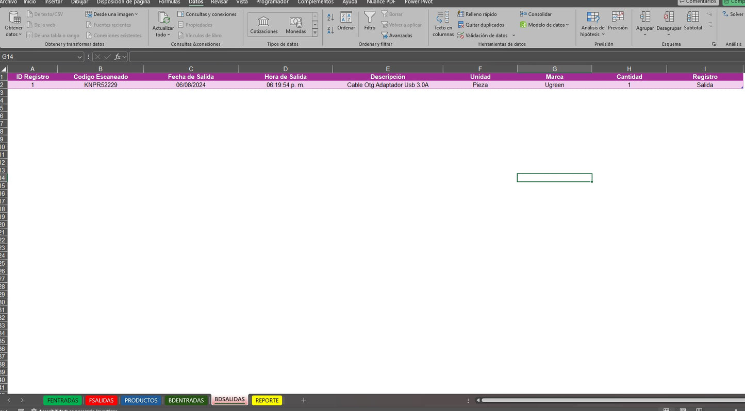Select the Cotizaciones data type
This screenshot has height=411, width=745.
[x=264, y=25]
